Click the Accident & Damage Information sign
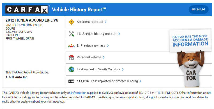This screenshot has width=214, height=109. (190, 41)
